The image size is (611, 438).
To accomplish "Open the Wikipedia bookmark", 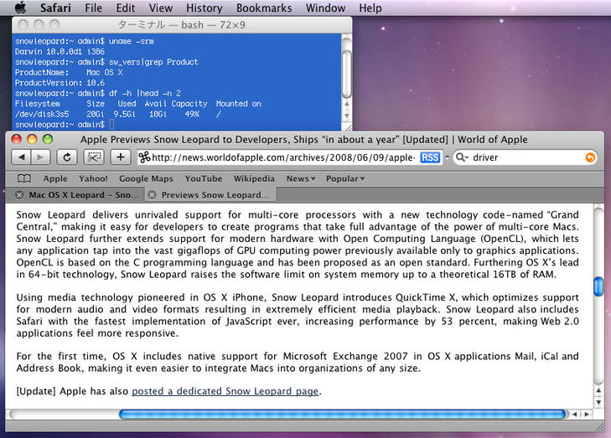I will [254, 178].
